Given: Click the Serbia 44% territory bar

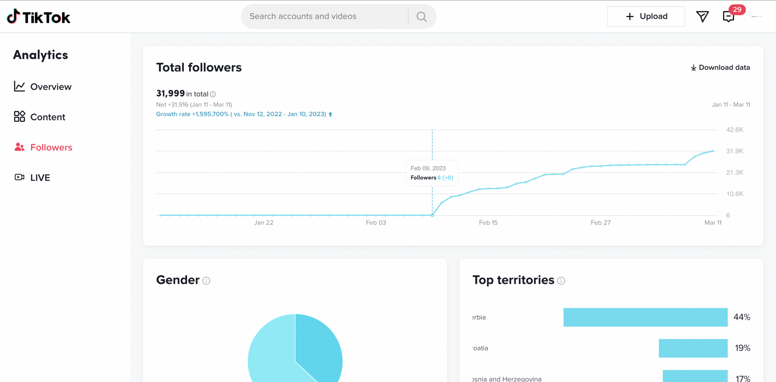Looking at the screenshot, I should pyautogui.click(x=645, y=317).
